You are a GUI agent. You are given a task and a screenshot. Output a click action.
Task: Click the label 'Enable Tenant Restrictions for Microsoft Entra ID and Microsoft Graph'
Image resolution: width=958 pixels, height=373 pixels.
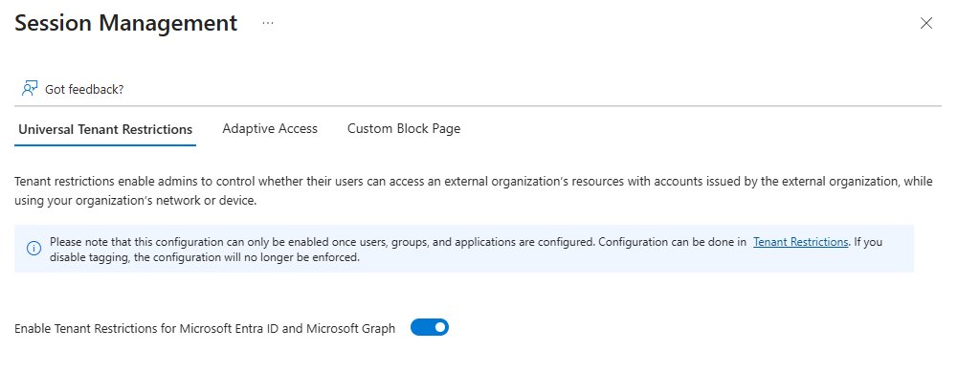205,328
